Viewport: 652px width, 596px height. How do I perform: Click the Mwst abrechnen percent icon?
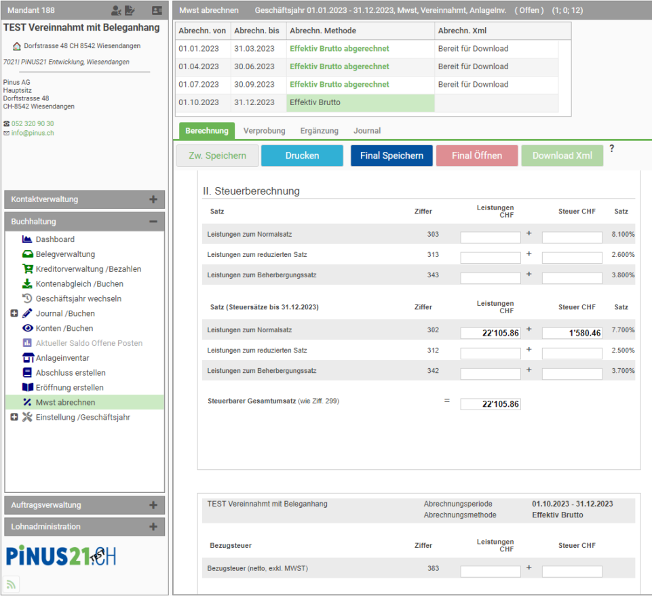tap(27, 402)
